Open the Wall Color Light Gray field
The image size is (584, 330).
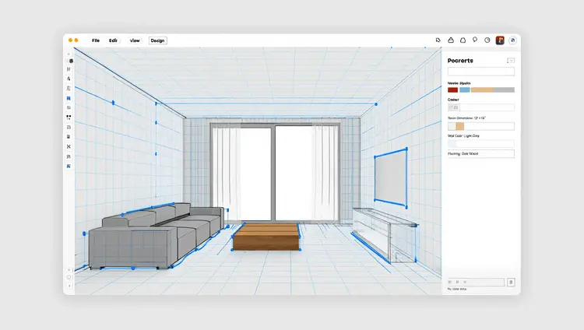(480, 144)
